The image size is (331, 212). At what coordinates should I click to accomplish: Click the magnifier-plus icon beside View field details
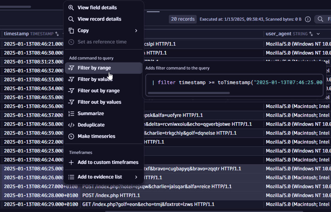(71, 7)
